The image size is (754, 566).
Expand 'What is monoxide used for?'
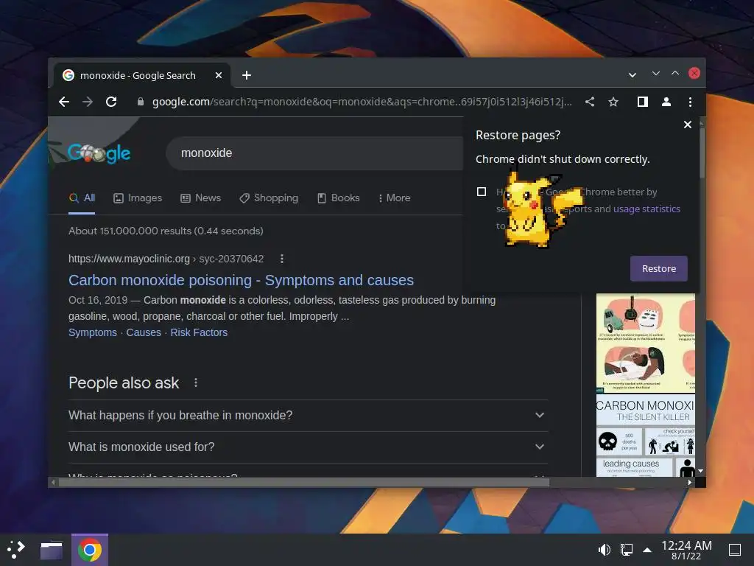[x=308, y=447]
